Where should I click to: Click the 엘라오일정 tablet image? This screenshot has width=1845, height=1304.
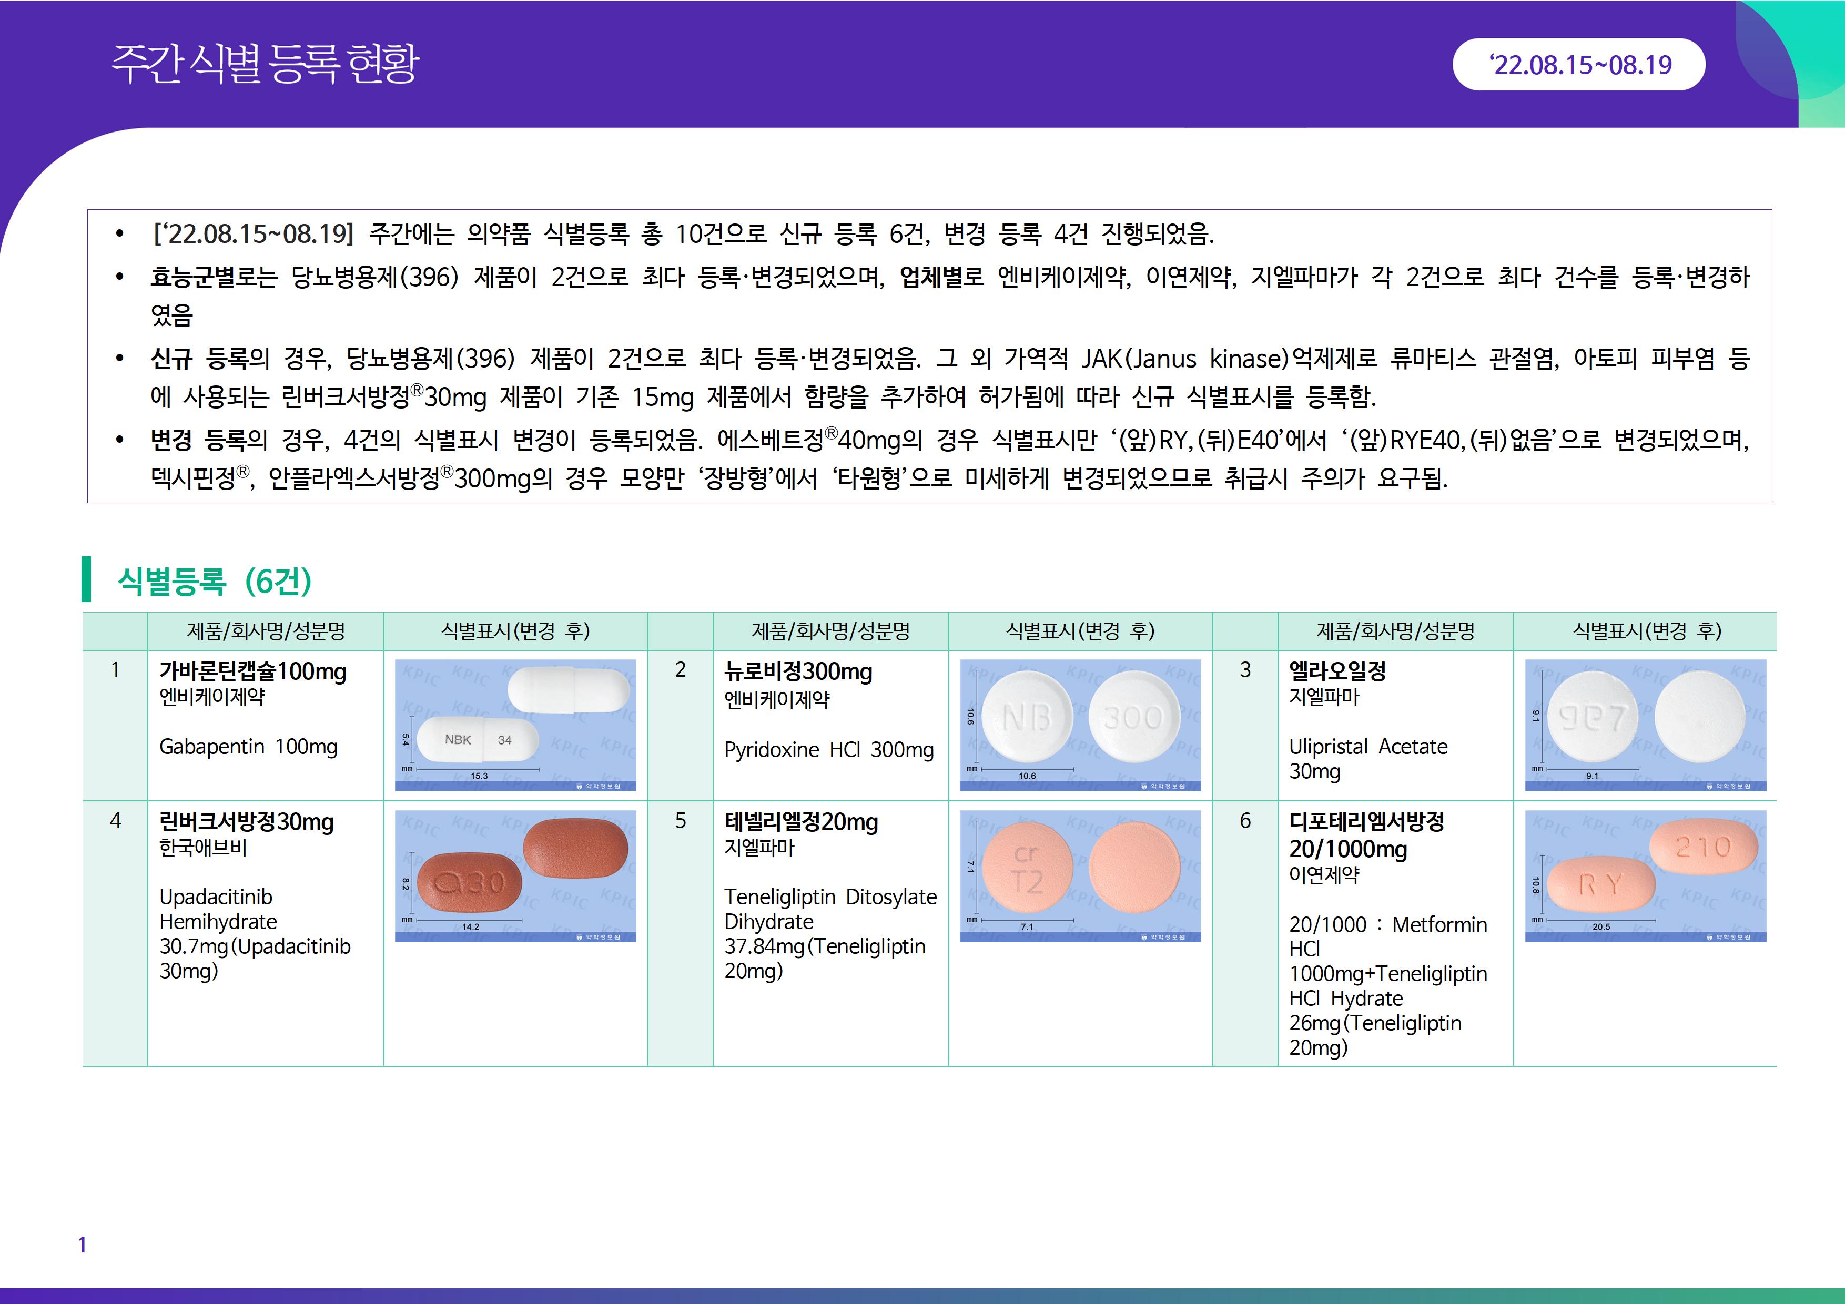click(1645, 725)
